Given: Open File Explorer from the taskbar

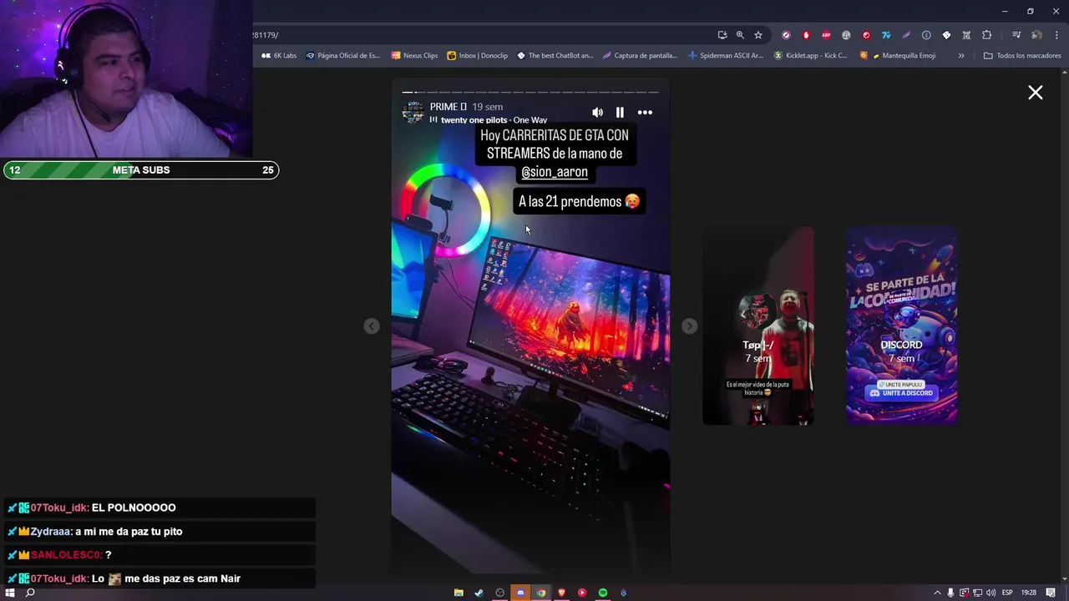Looking at the screenshot, I should pos(459,593).
